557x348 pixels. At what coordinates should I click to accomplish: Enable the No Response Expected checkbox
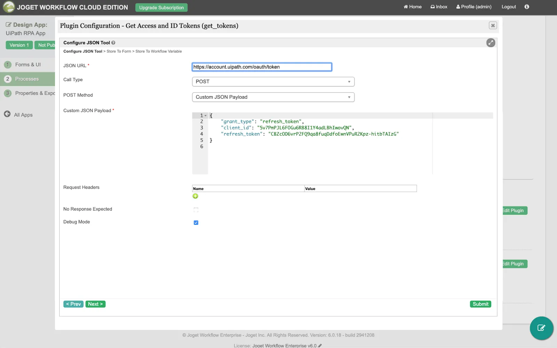(196, 210)
